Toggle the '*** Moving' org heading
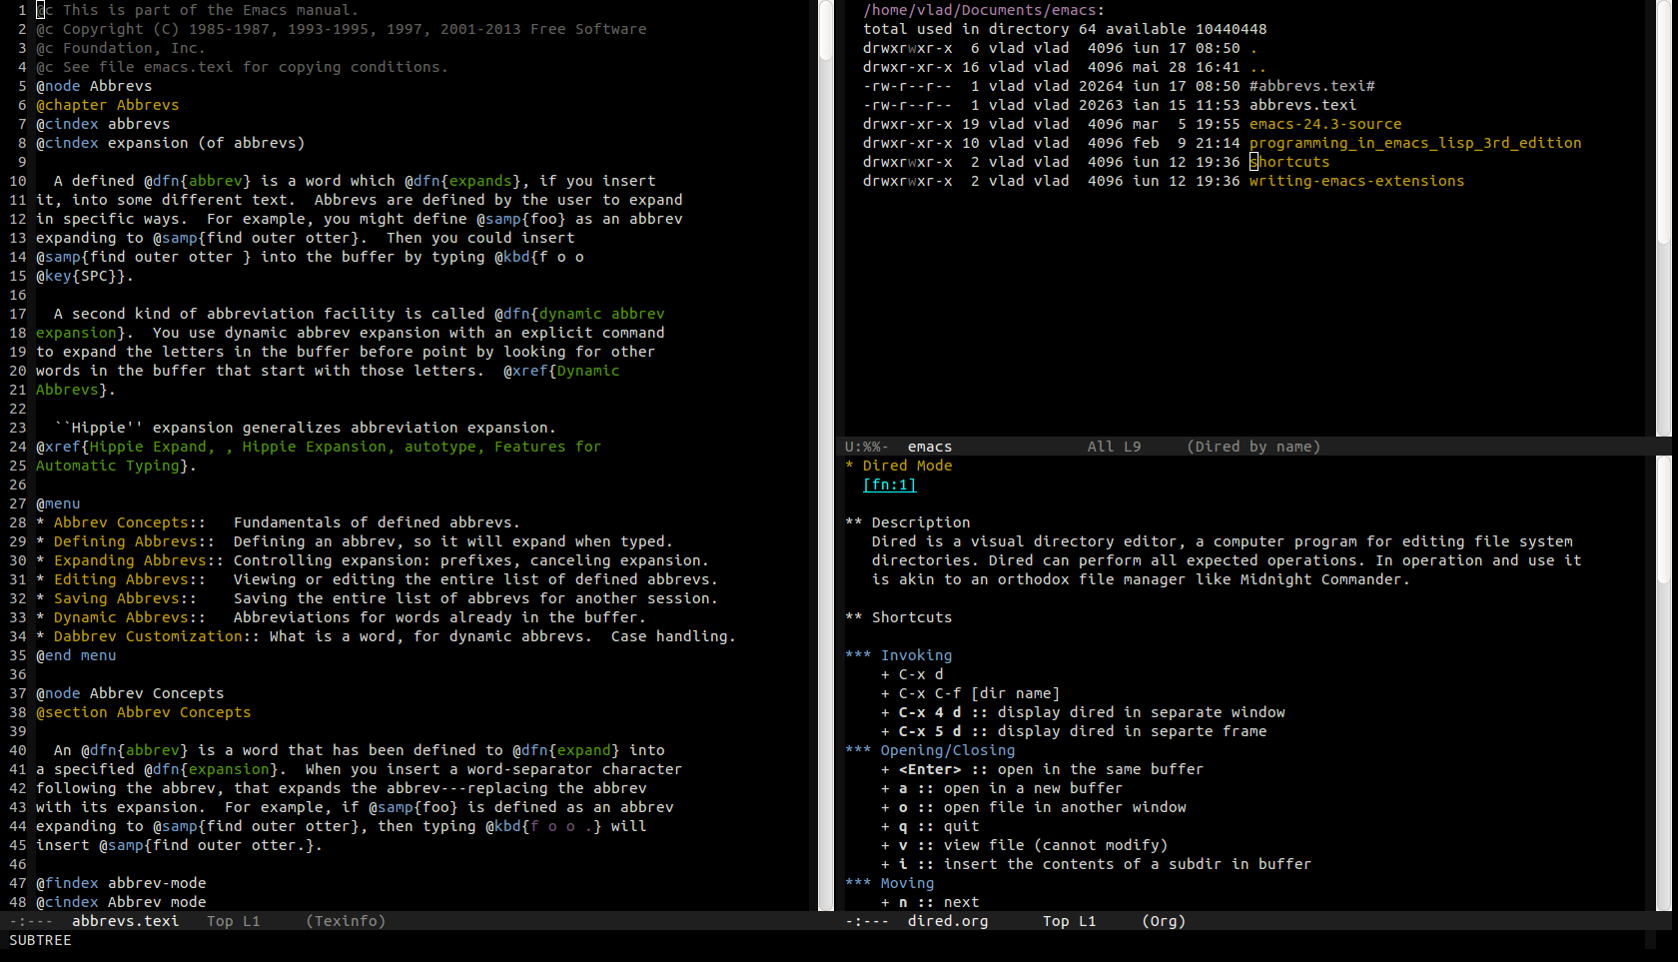Screen dimensions: 1678x962 tap(890, 883)
